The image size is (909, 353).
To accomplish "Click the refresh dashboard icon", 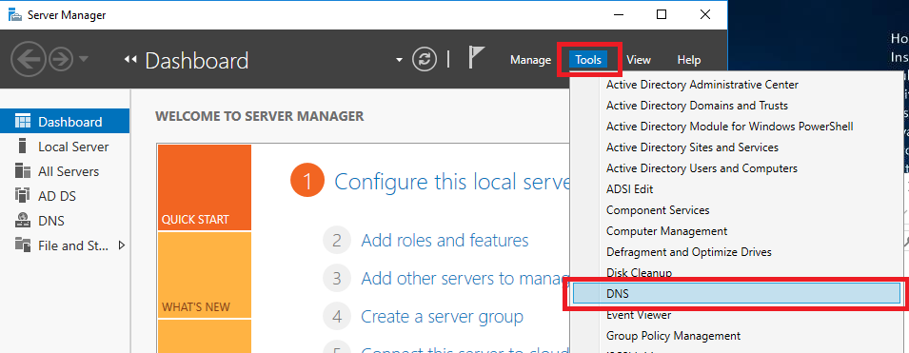I will click(x=425, y=60).
